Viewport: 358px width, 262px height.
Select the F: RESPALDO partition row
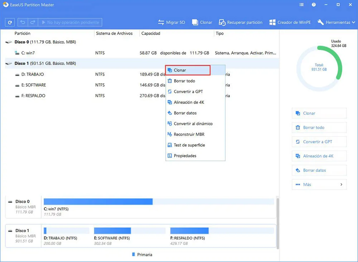point(141,96)
